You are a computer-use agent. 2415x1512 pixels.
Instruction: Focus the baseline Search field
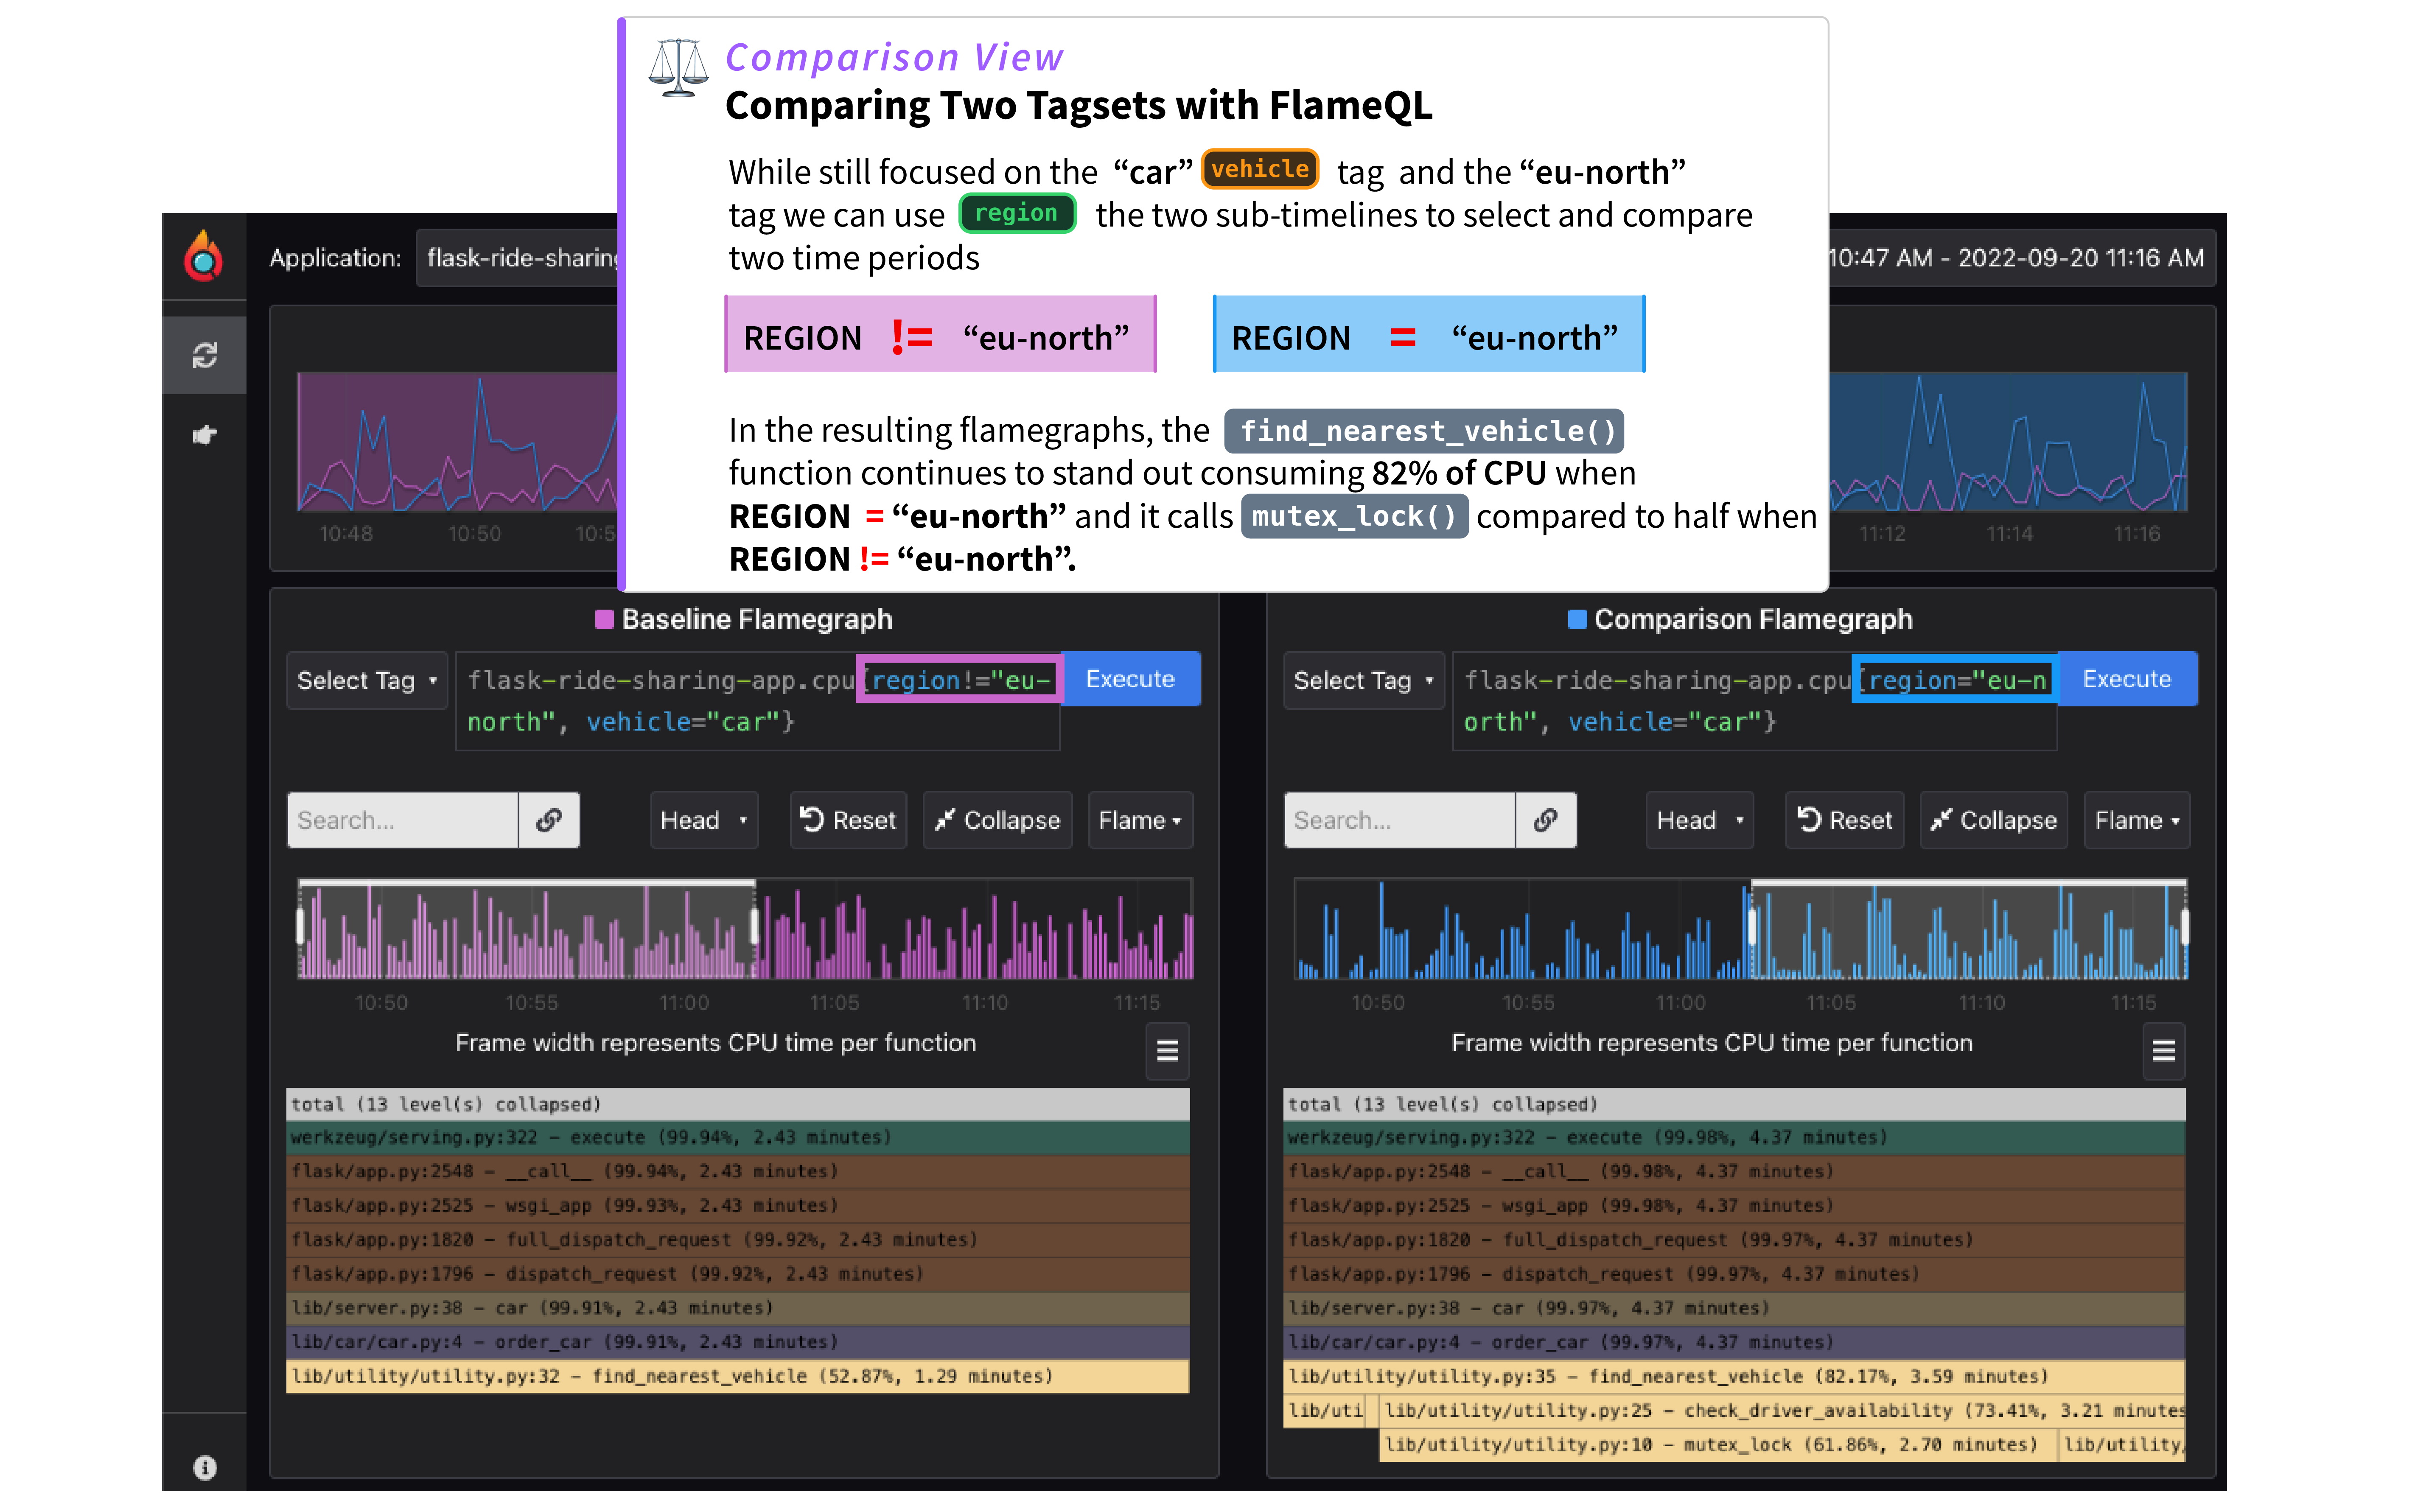coord(402,820)
